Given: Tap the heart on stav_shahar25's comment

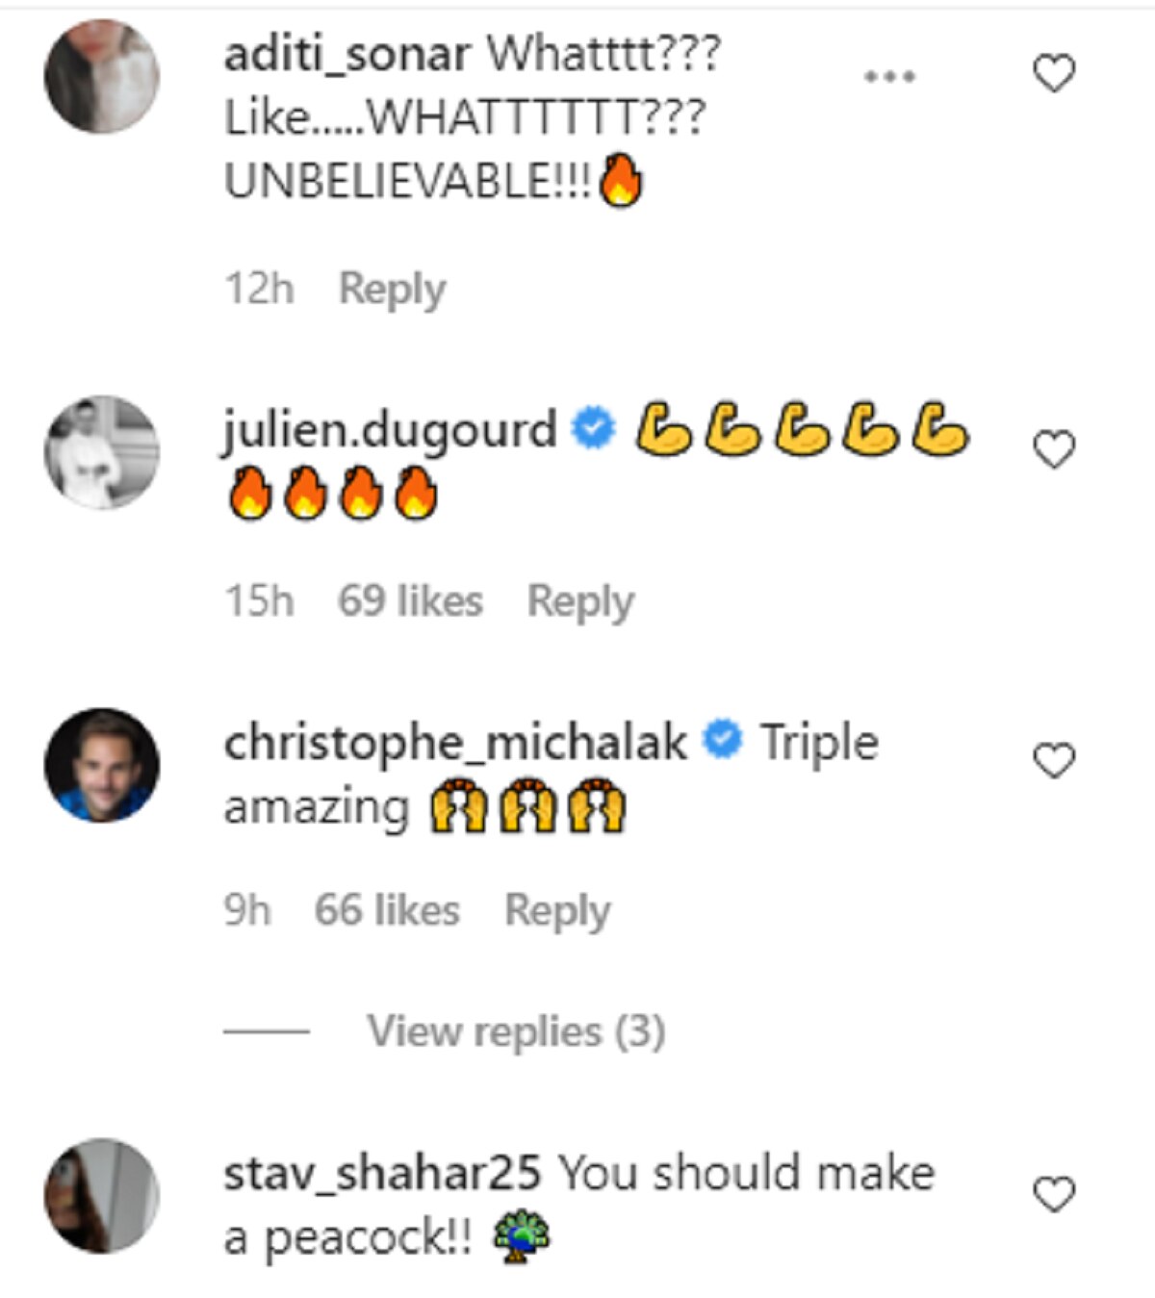Looking at the screenshot, I should (1053, 1194).
